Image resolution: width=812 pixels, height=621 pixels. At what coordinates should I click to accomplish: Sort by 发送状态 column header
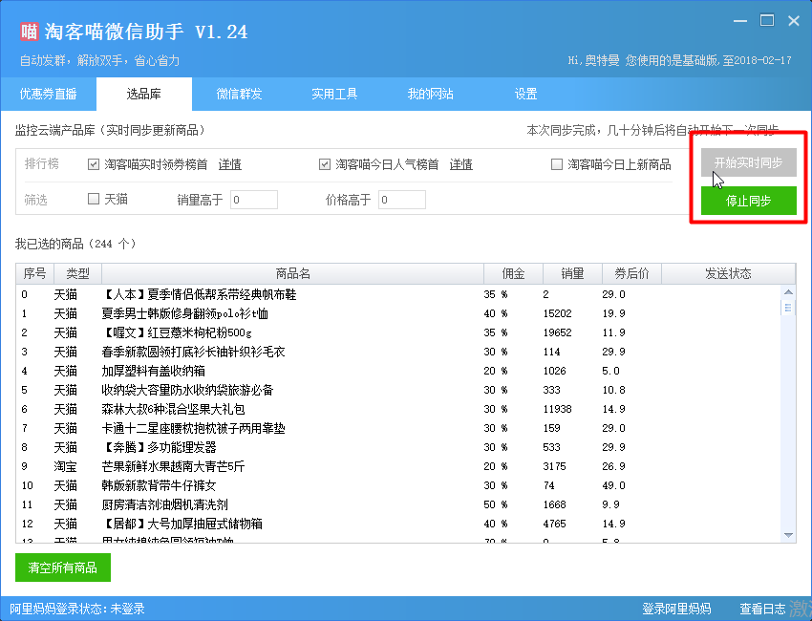point(728,273)
